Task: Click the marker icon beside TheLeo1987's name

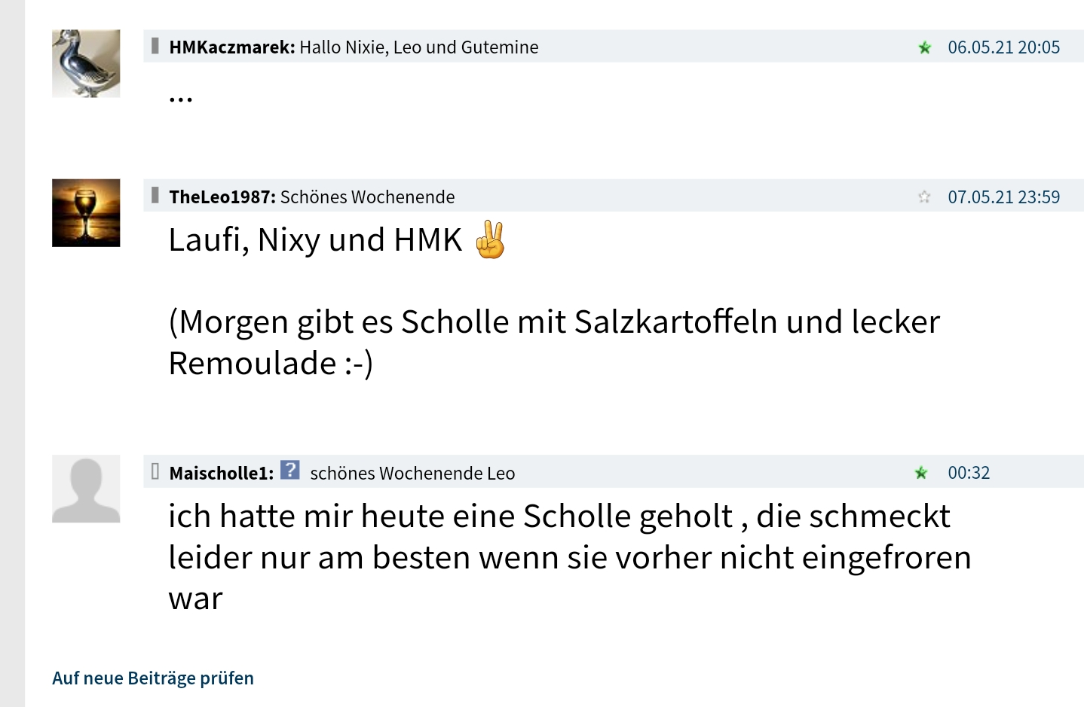Action: point(155,196)
